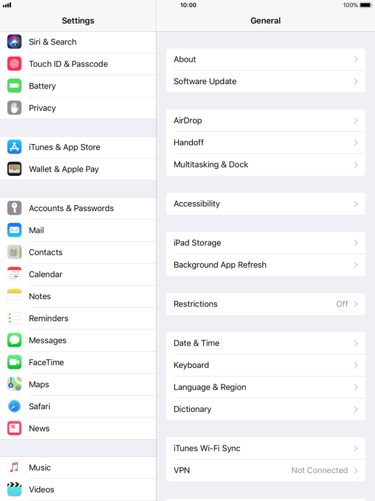Select the FaceTime camera icon
This screenshot has width=375, height=501.
point(15,362)
